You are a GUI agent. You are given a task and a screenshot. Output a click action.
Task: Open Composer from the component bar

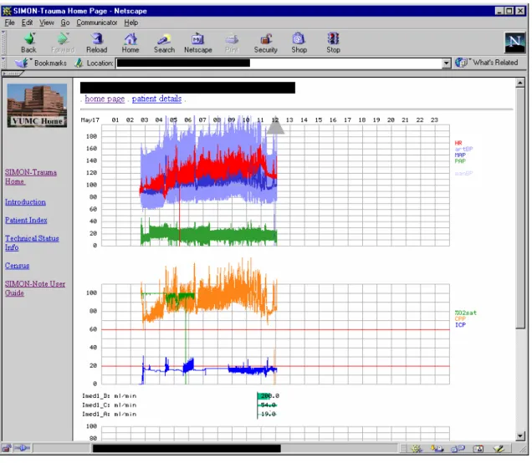(x=499, y=449)
